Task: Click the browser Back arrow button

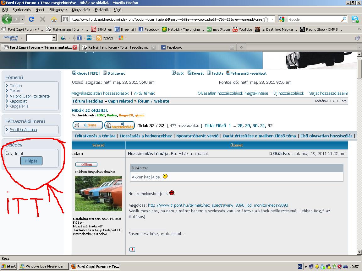Action: 7,19
